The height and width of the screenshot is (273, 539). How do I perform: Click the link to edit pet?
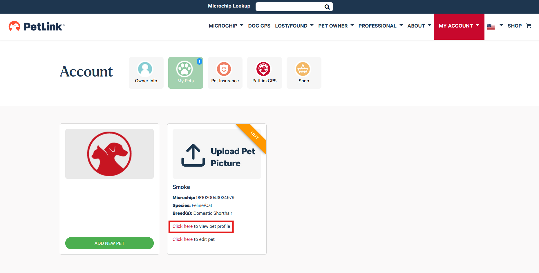[x=182, y=239]
